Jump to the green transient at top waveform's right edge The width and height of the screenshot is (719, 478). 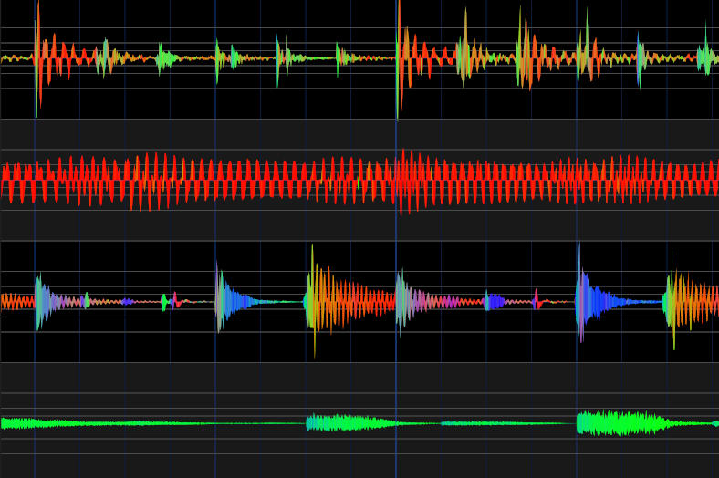(706, 57)
